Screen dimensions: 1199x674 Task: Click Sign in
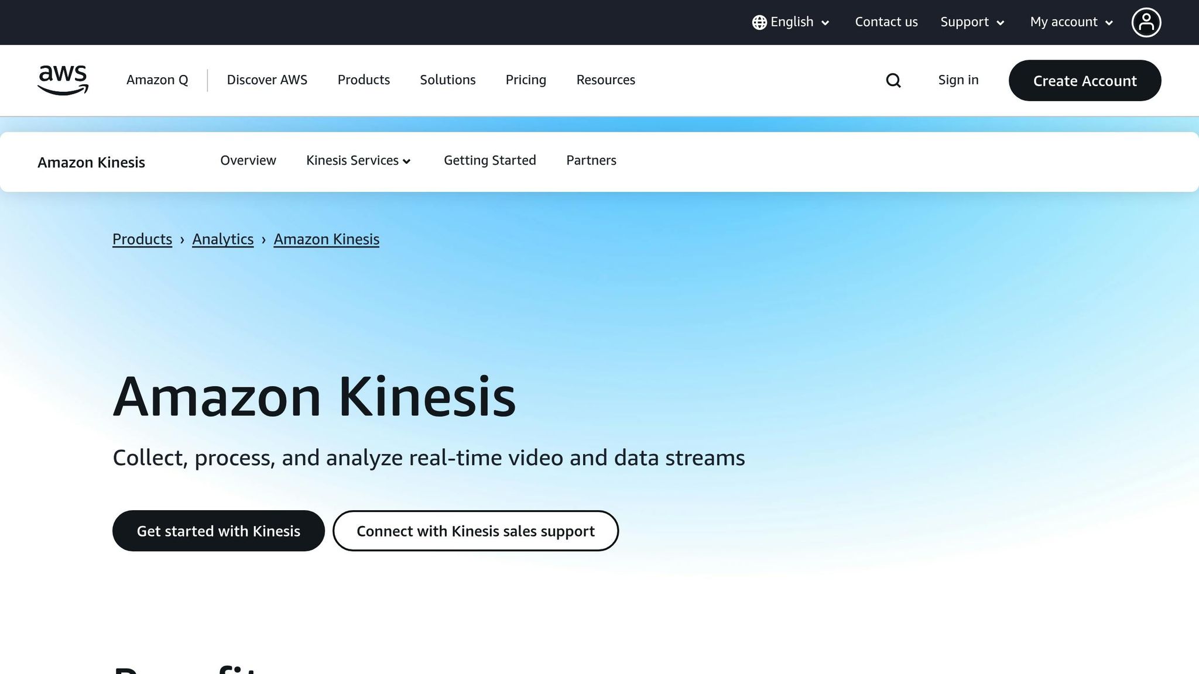[958, 80]
